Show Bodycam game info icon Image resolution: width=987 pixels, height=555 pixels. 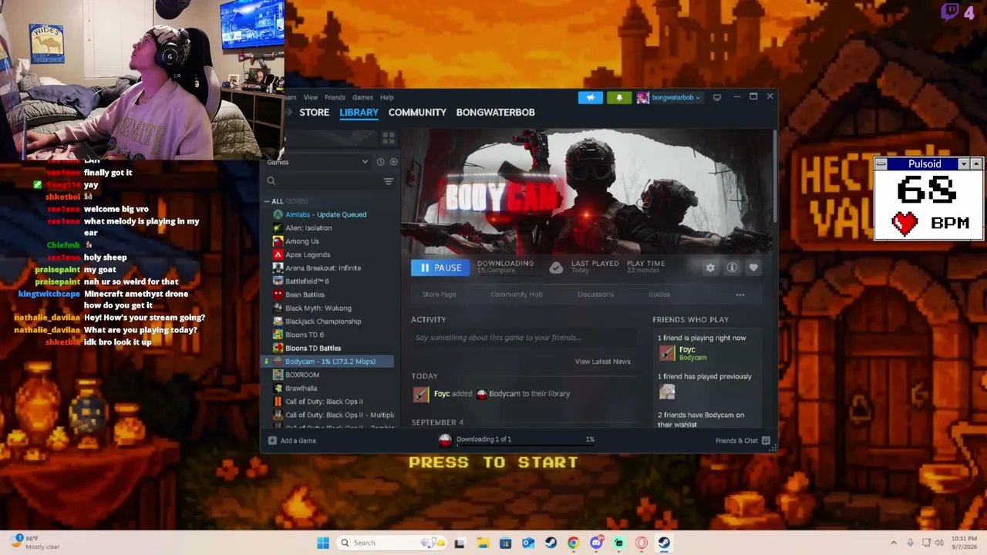tap(732, 267)
